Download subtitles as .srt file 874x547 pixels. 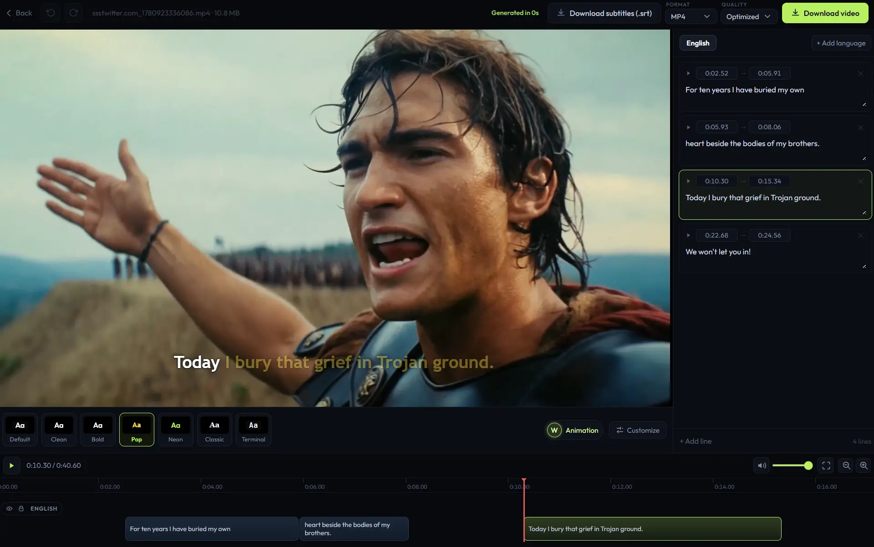(605, 13)
